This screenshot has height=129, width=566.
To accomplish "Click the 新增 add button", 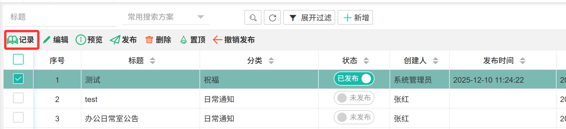I will coord(355,18).
